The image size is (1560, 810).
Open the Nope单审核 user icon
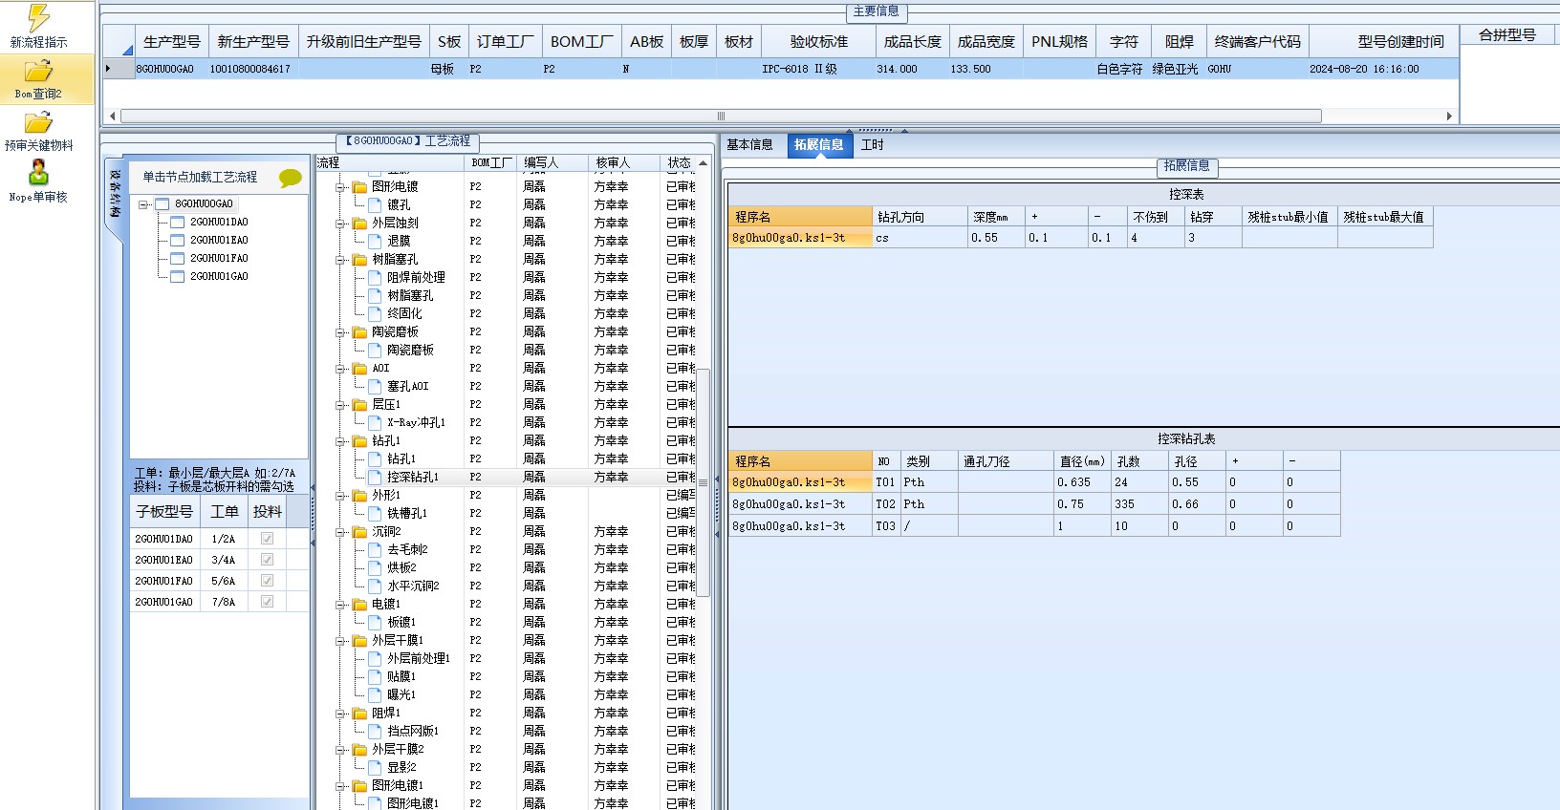click(x=38, y=173)
